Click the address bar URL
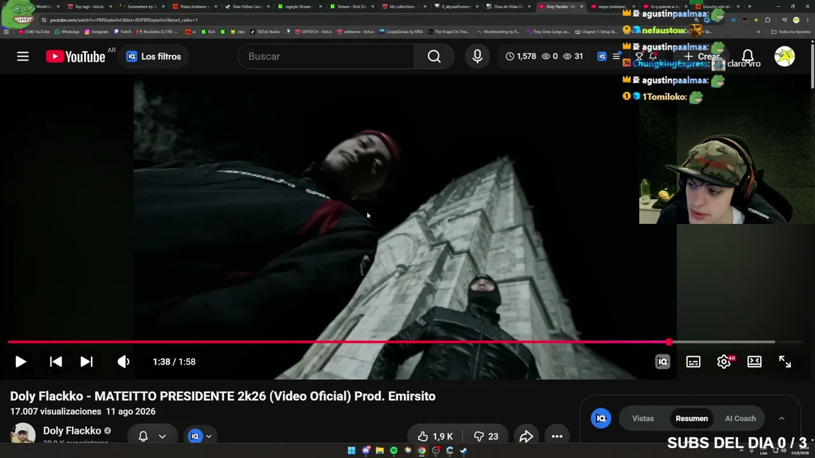 [124, 20]
